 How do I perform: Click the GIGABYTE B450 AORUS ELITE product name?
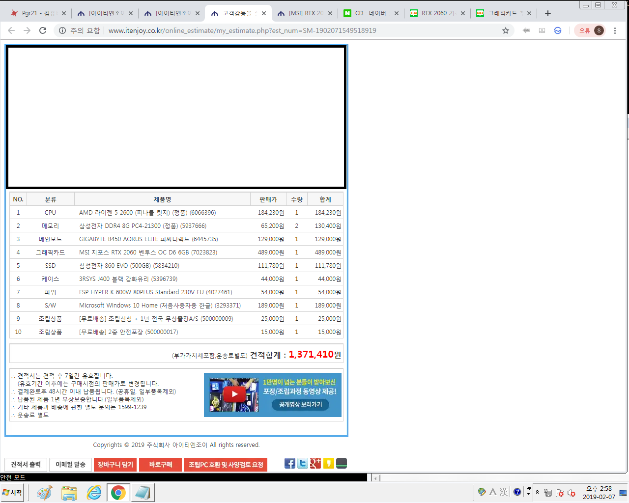[x=148, y=239]
